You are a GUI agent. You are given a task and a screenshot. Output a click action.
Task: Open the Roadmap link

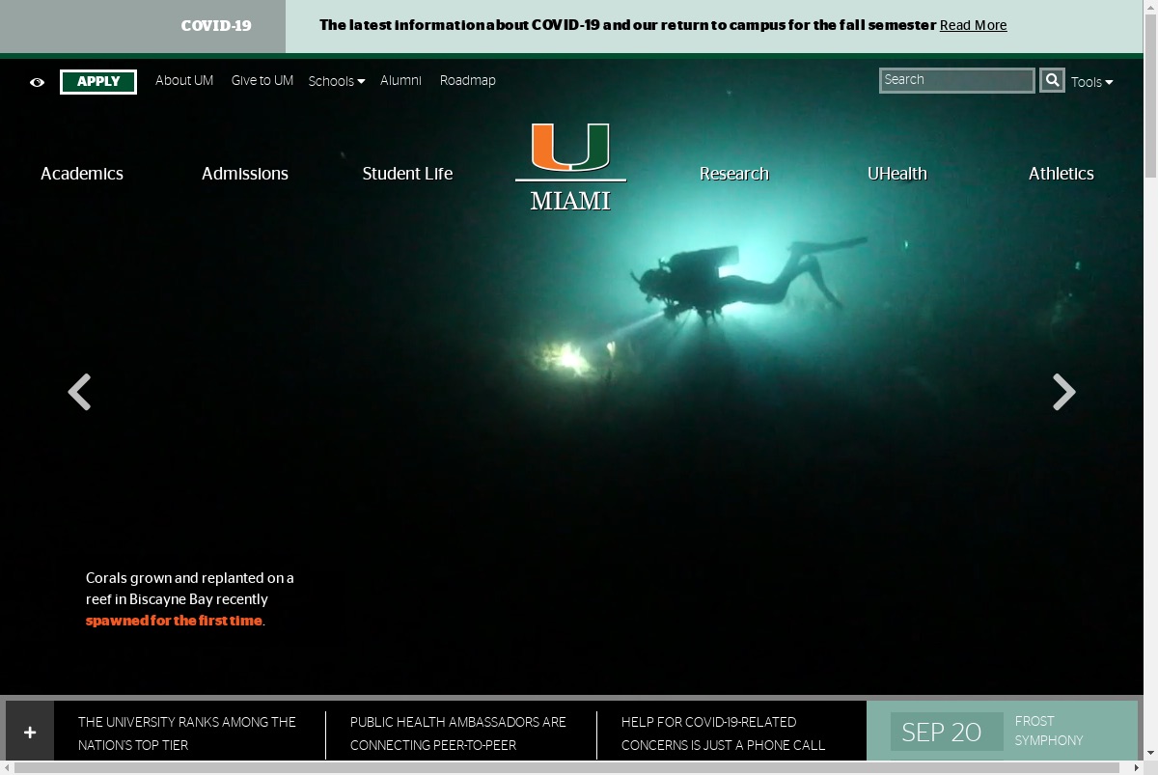[468, 81]
